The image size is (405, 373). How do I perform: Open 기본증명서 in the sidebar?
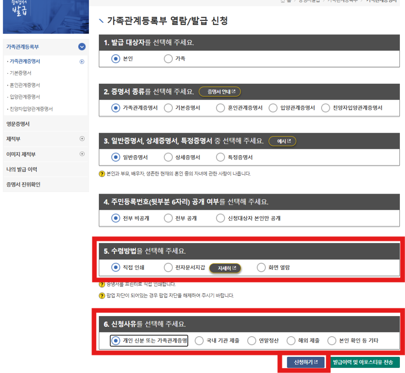coord(21,73)
